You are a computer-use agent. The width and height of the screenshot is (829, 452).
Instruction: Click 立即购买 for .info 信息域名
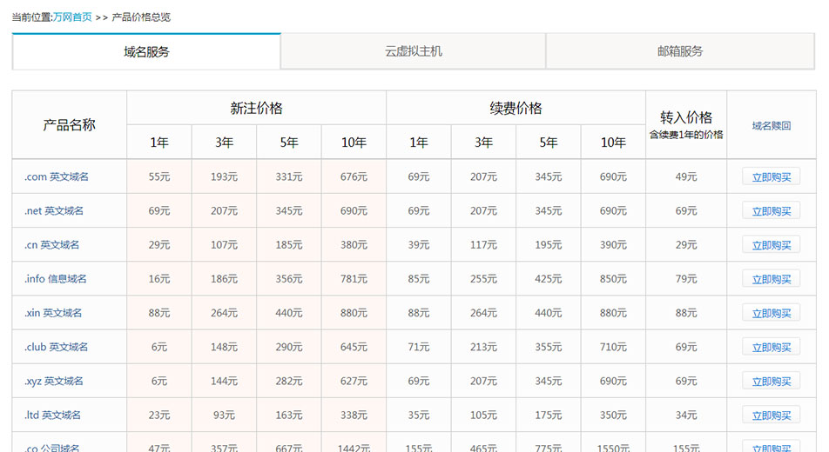point(771,279)
